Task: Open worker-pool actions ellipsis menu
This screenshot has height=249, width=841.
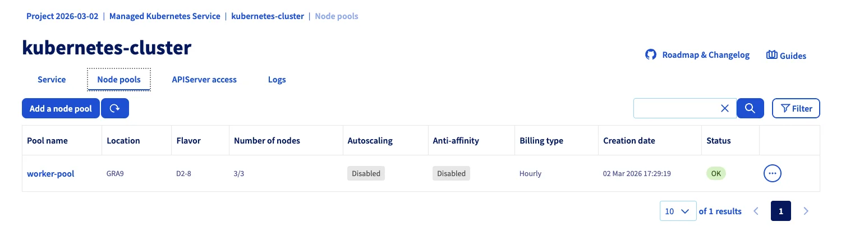Action: (773, 173)
